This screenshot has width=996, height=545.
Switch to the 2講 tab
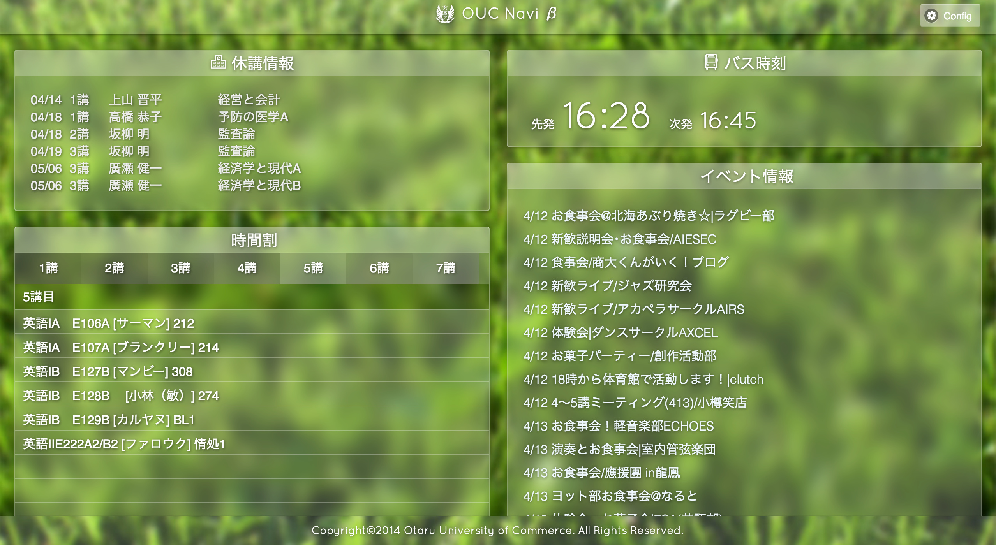(115, 268)
